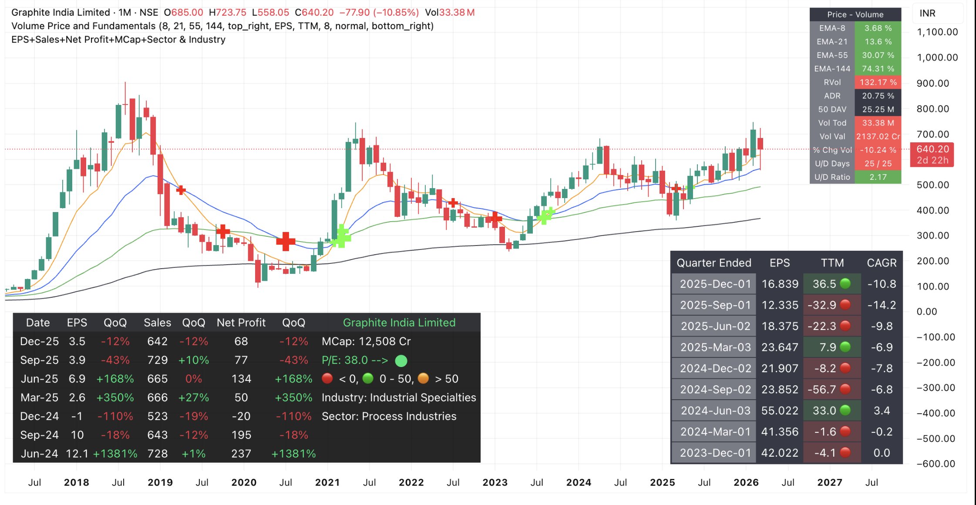Click the red dot before '< 0' legend
Screen dimensions: 976x505
click(x=327, y=379)
